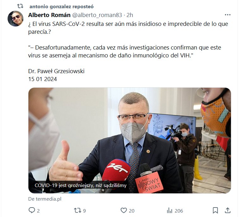242x217 pixels.
Task: Bookmark this tweet
Action: [x=215, y=210]
